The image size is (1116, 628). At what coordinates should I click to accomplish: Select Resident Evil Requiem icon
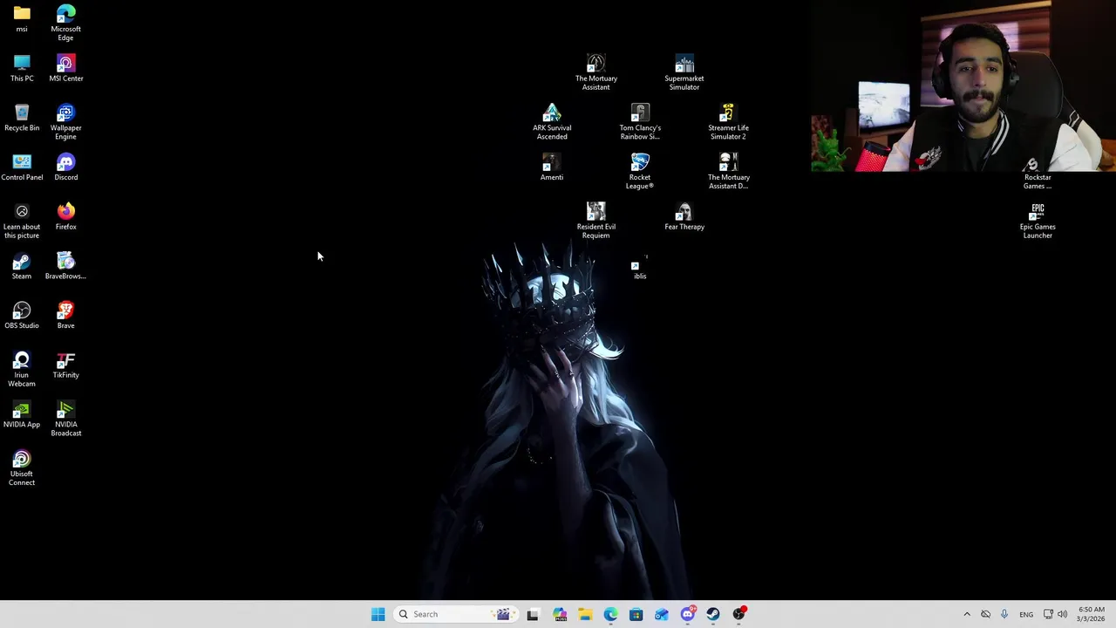(x=596, y=221)
